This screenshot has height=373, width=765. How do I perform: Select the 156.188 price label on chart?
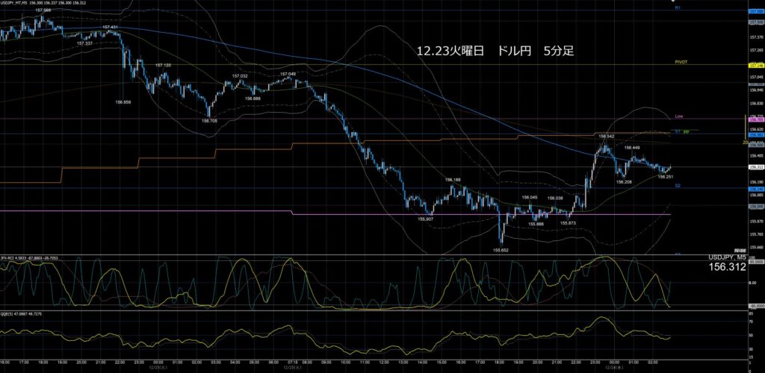pyautogui.click(x=453, y=180)
